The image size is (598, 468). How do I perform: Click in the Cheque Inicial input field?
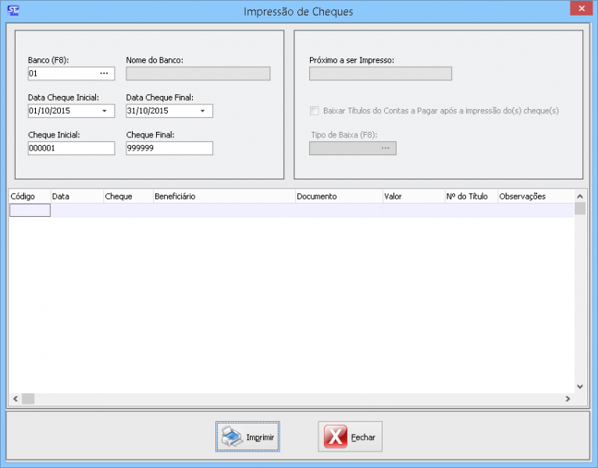(x=70, y=148)
